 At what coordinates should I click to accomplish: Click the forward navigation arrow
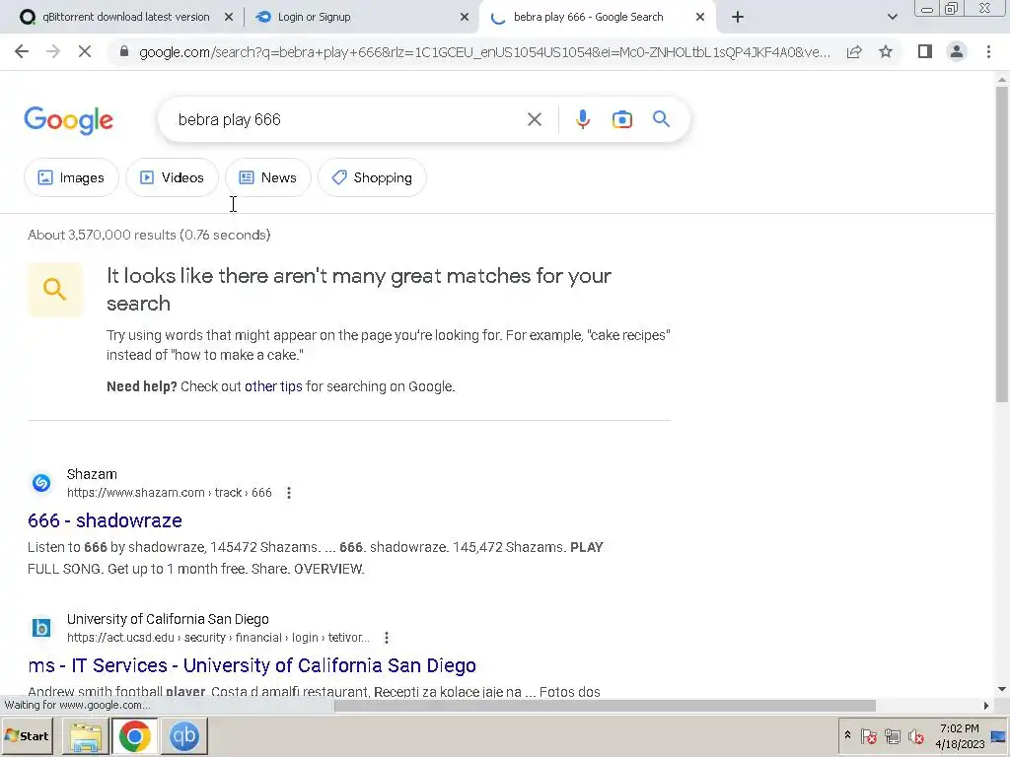(x=53, y=51)
